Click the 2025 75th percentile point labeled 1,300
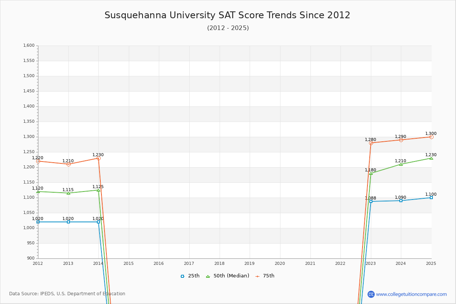Screen dimensions: 456x304 [431, 137]
